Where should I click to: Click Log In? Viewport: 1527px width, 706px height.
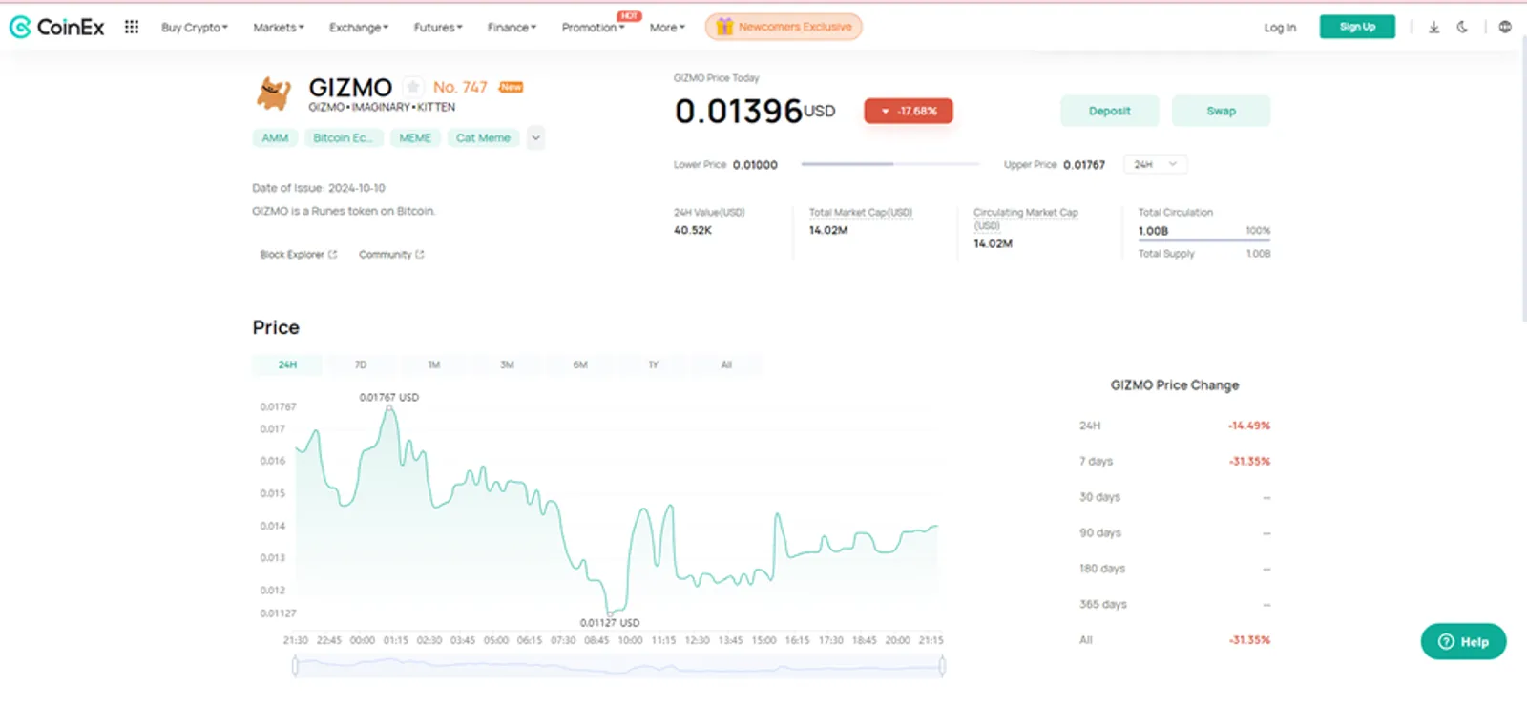(x=1280, y=28)
